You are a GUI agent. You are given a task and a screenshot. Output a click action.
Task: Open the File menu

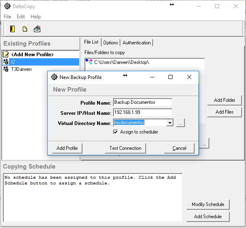(x=7, y=17)
